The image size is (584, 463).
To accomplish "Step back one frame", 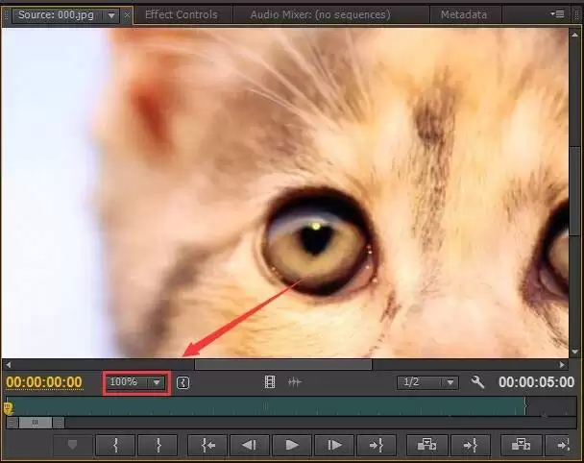I will coord(249,445).
